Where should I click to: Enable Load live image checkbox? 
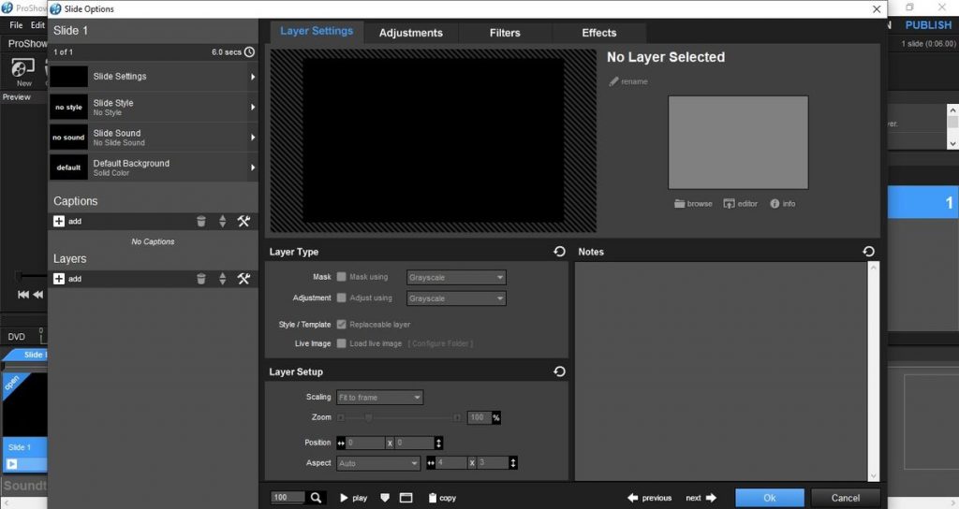(341, 343)
